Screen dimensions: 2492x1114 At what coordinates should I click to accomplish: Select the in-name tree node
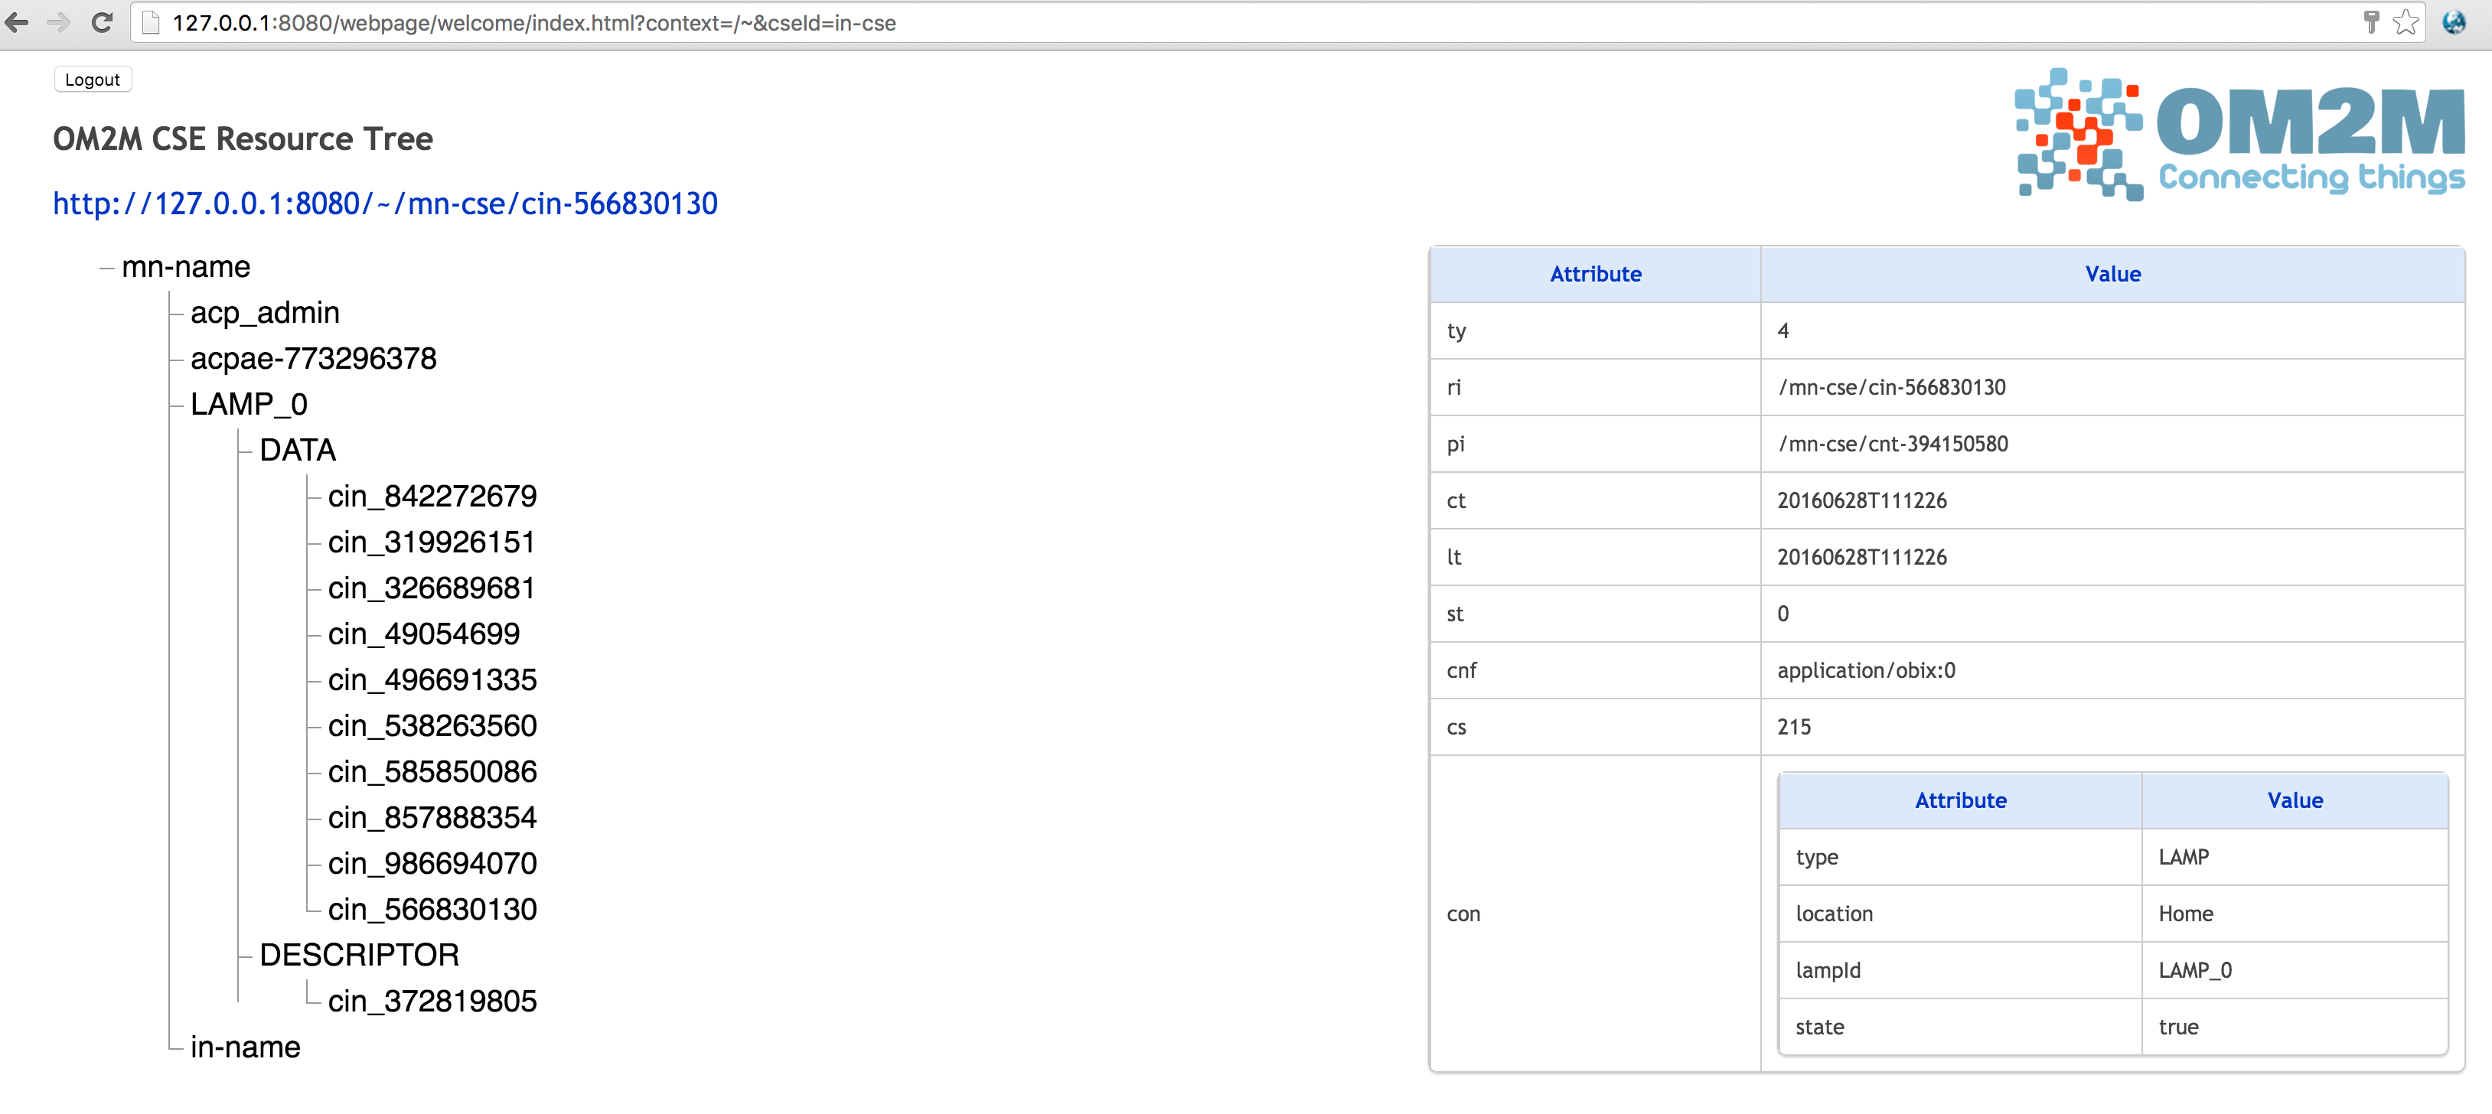click(245, 1047)
